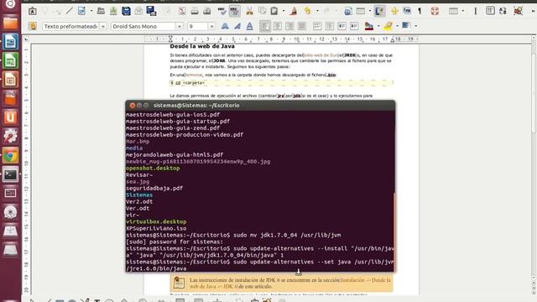Click the Background Color icon

[x=406, y=26]
